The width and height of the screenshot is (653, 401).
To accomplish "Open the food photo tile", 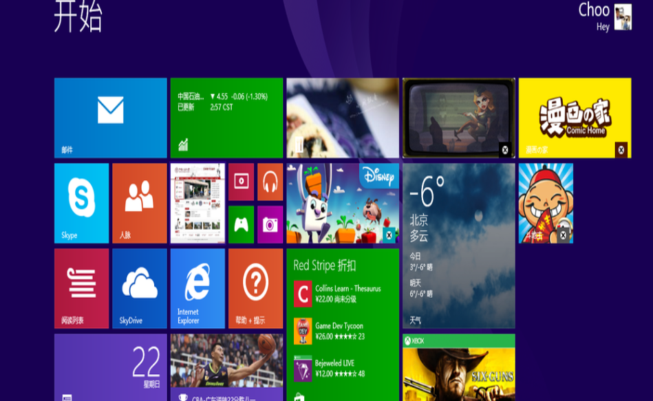I will [x=343, y=118].
